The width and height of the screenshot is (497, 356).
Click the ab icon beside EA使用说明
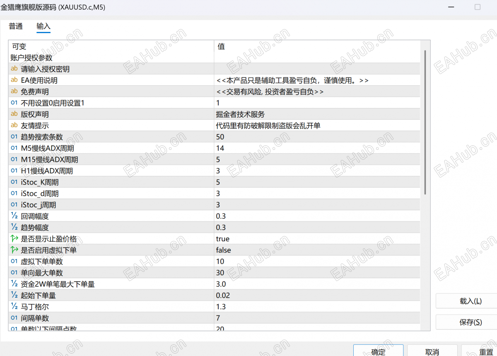click(14, 80)
